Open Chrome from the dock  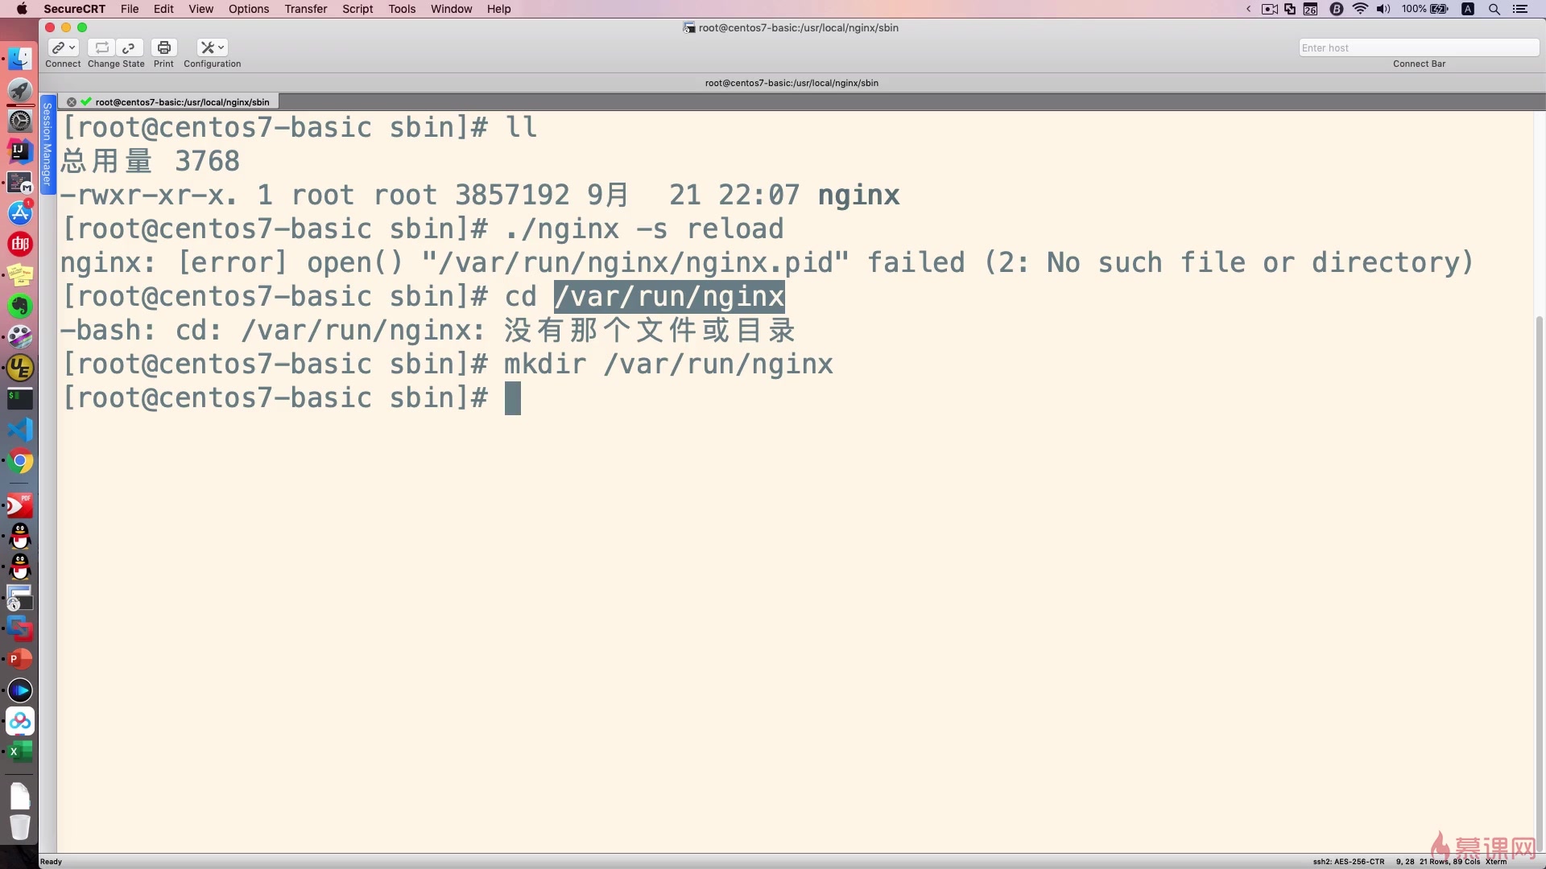point(20,461)
